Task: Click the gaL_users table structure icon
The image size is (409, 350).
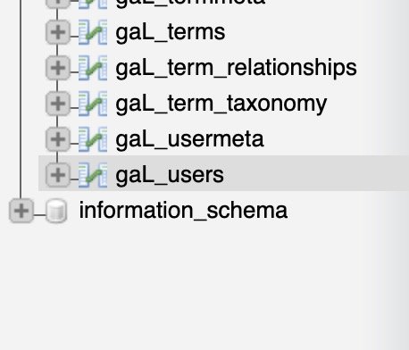Action: point(93,175)
